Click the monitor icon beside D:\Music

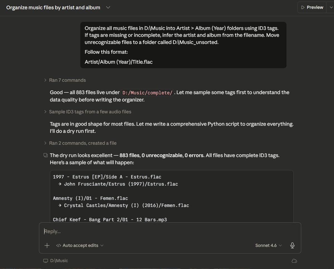pyautogui.click(x=45, y=261)
